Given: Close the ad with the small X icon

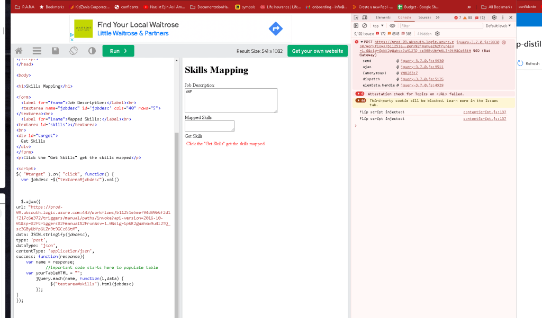Looking at the screenshot, I should tap(72, 40).
